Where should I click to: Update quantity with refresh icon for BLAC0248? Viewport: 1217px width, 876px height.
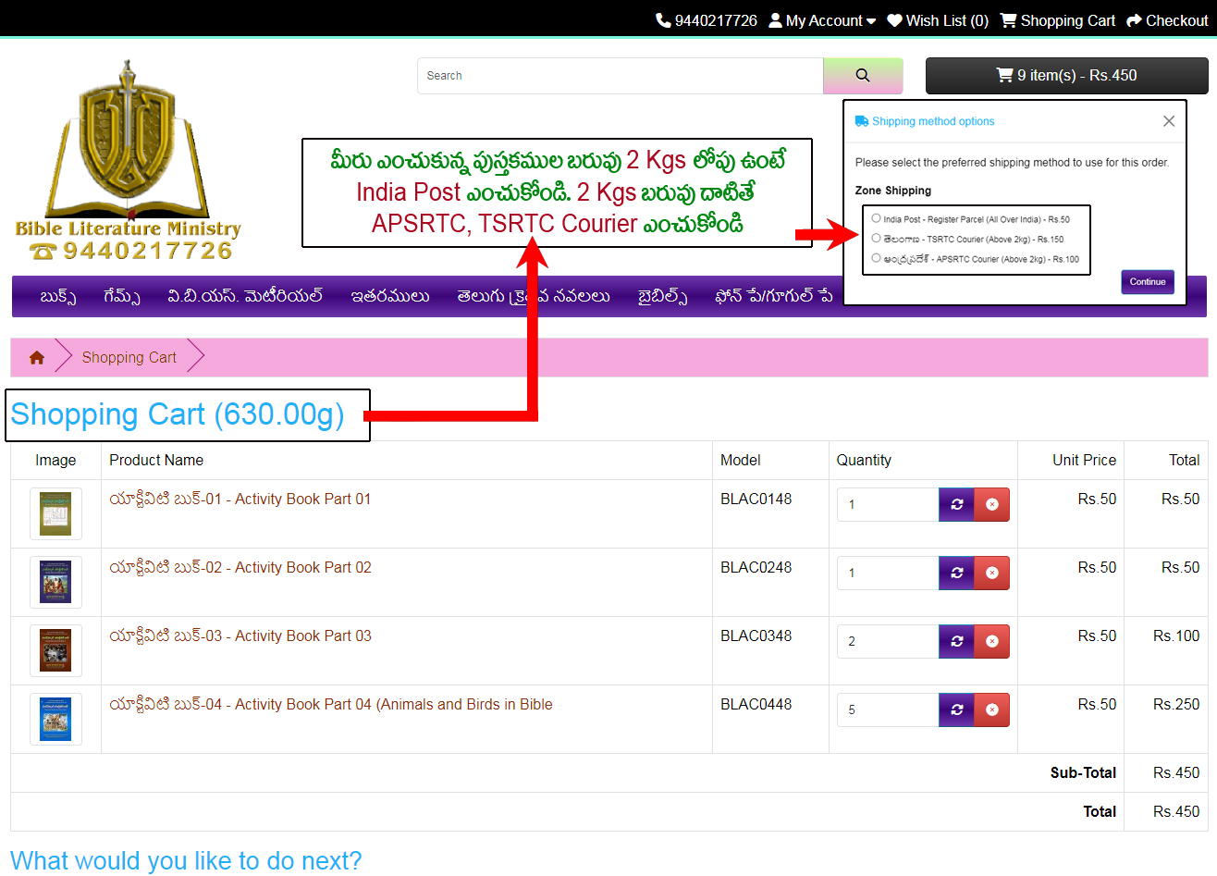click(x=956, y=573)
